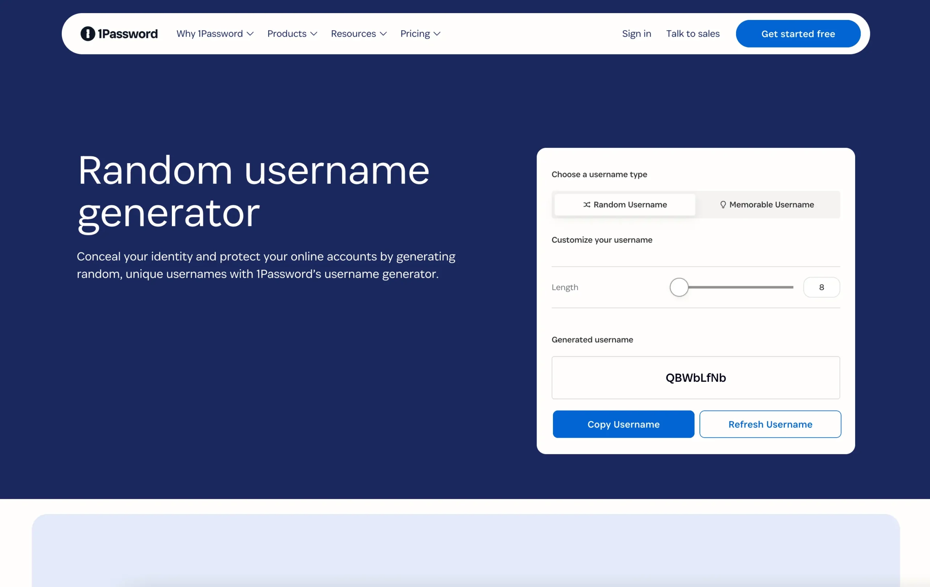Screen dimensions: 930x587
Task: Click the generated username QBWbLfNb field
Action: 696,378
